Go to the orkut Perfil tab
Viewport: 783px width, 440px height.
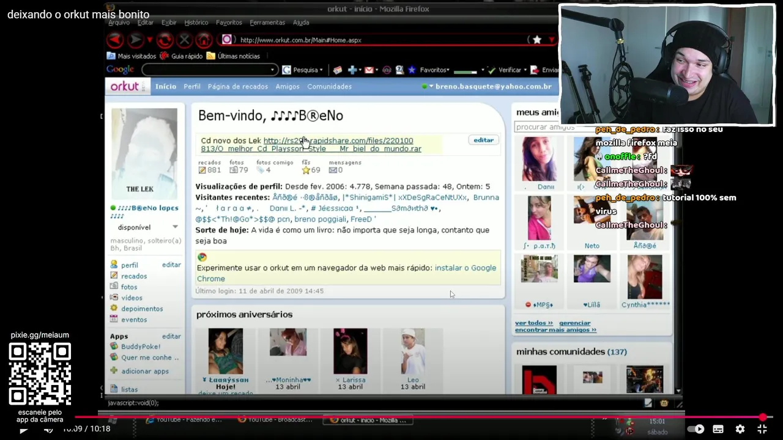click(192, 86)
